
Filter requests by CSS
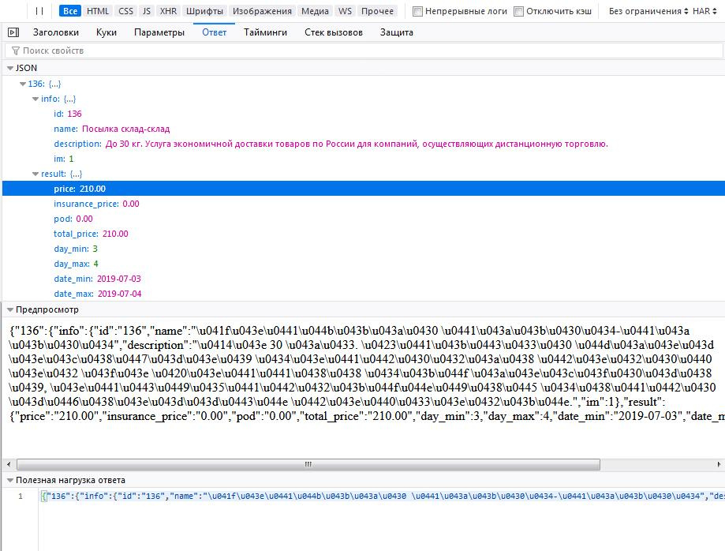[125, 10]
